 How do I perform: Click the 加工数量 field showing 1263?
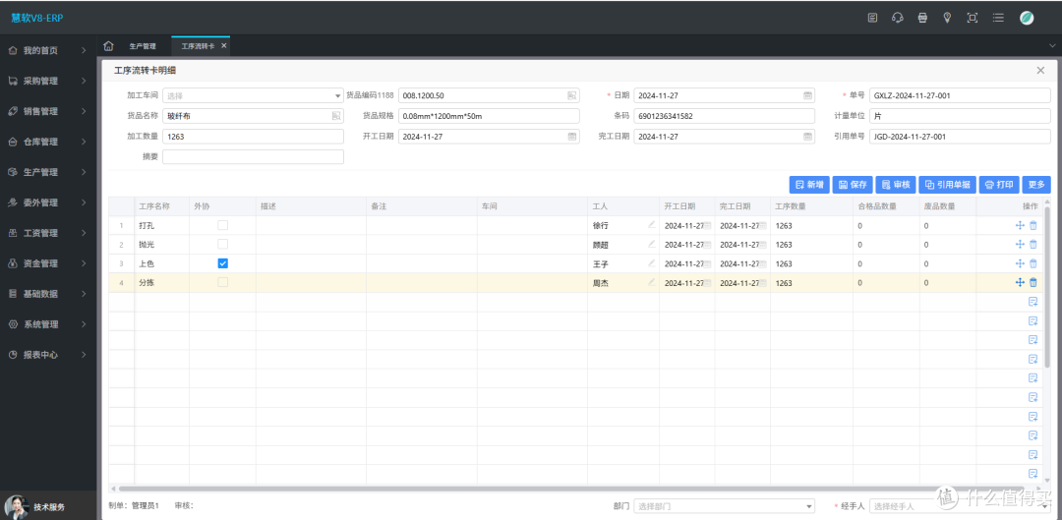point(254,136)
